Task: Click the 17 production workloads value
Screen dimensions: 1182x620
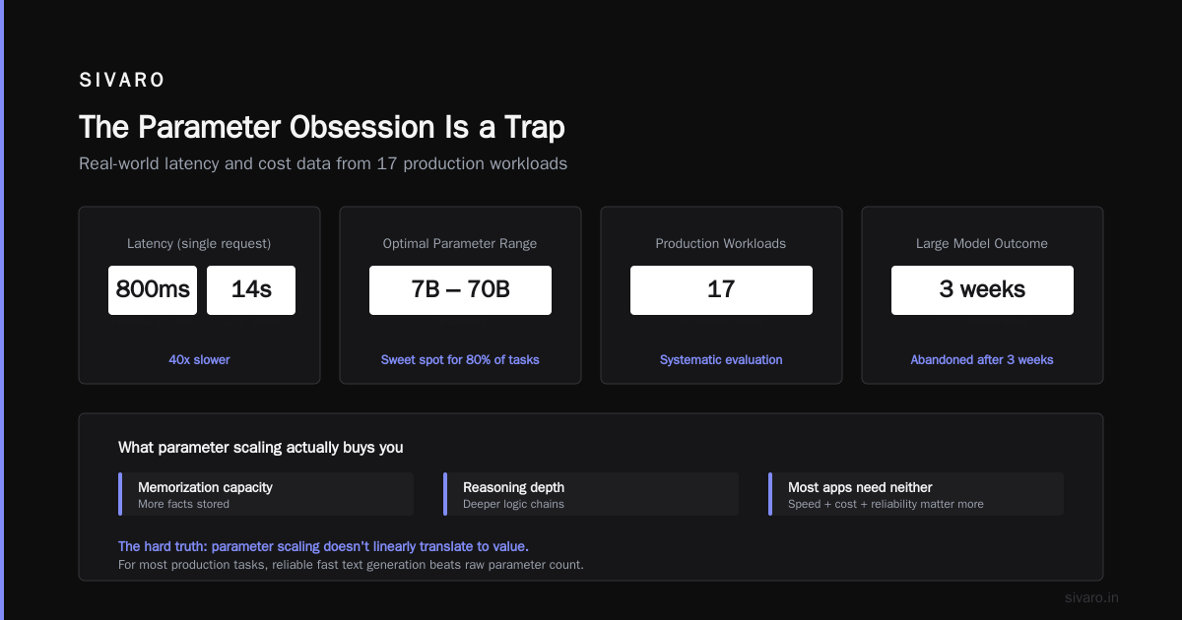Action: click(x=721, y=290)
